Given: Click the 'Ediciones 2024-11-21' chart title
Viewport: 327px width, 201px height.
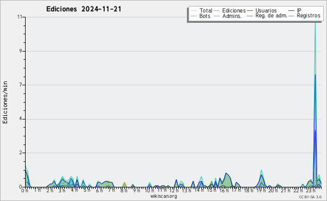Looking at the screenshot, I should coord(83,9).
